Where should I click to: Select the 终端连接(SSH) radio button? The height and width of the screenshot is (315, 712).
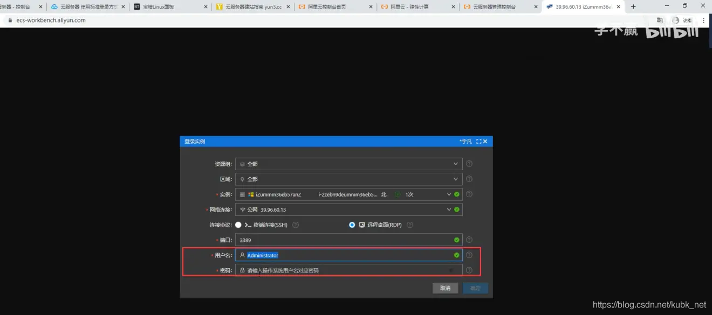(x=238, y=225)
